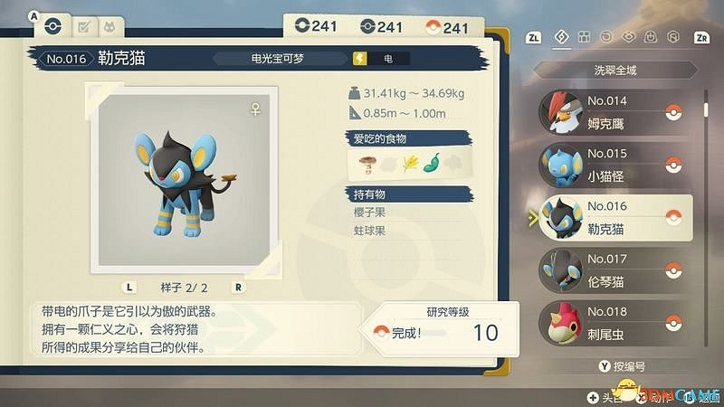Click the yellow Electric type lightning icon
Viewport: 724px width, 407px height.
click(x=359, y=59)
